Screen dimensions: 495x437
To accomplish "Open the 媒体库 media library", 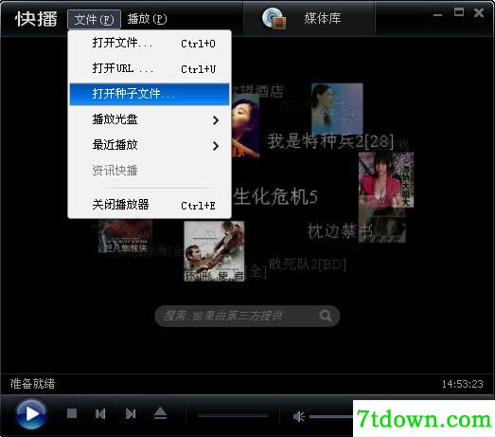I will tap(309, 19).
